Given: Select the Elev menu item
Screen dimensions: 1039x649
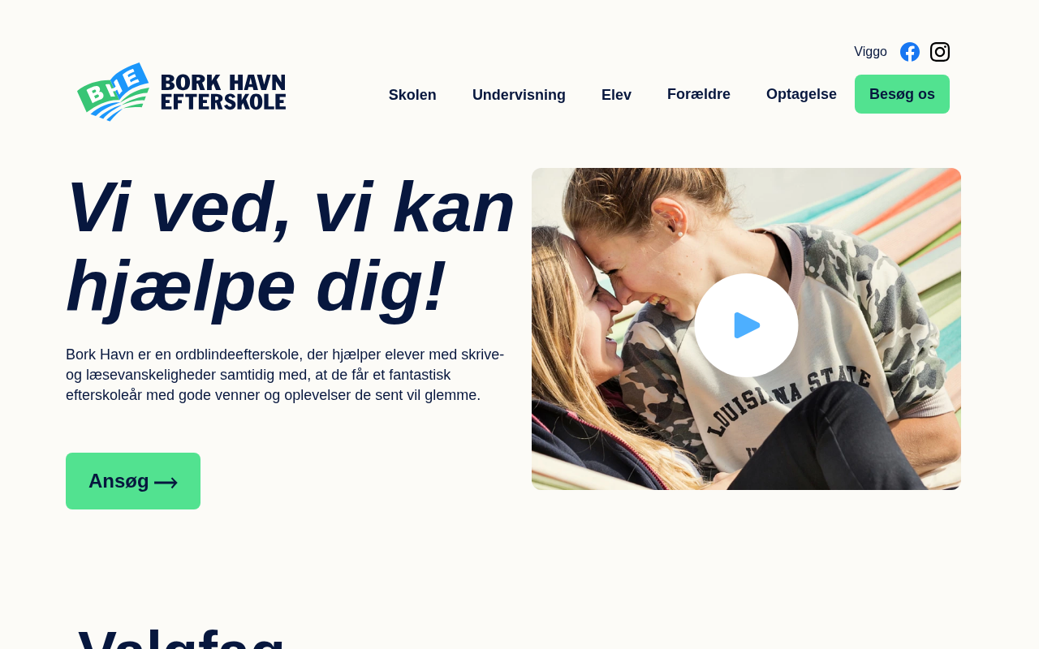Looking at the screenshot, I should pyautogui.click(x=616, y=95).
